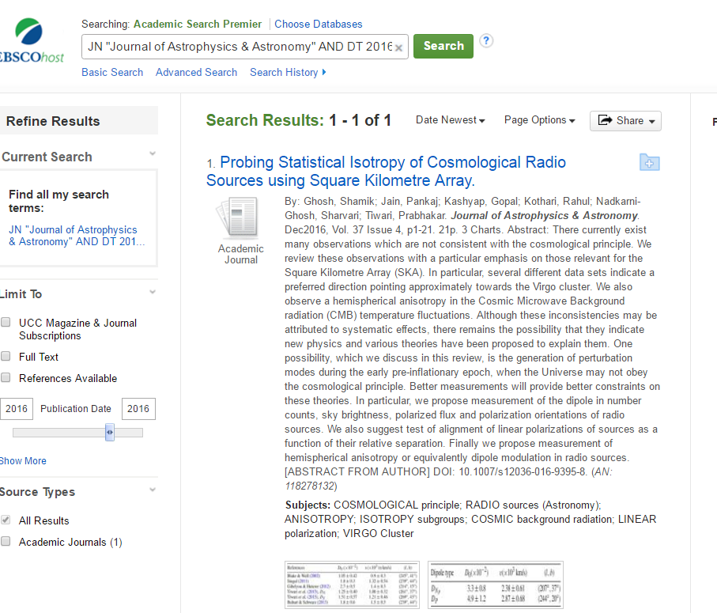Go to Advanced Search
717x613 pixels.
click(196, 72)
